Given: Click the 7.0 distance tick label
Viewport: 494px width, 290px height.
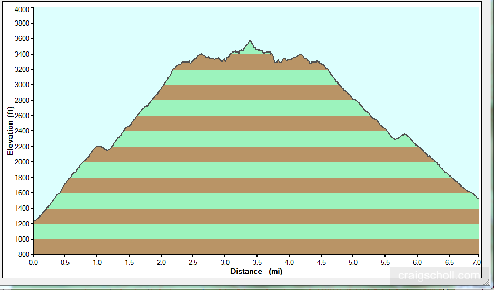Looking at the screenshot, I should tap(478, 262).
